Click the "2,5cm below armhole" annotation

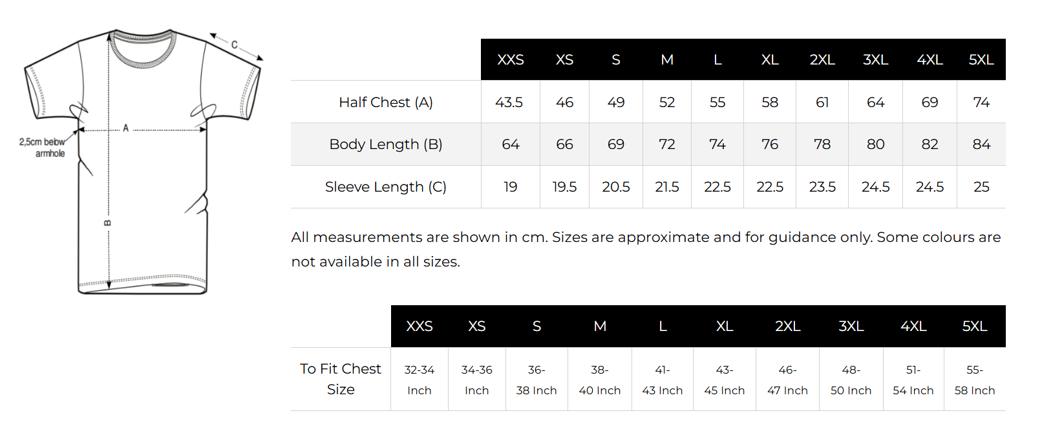[x=43, y=148]
